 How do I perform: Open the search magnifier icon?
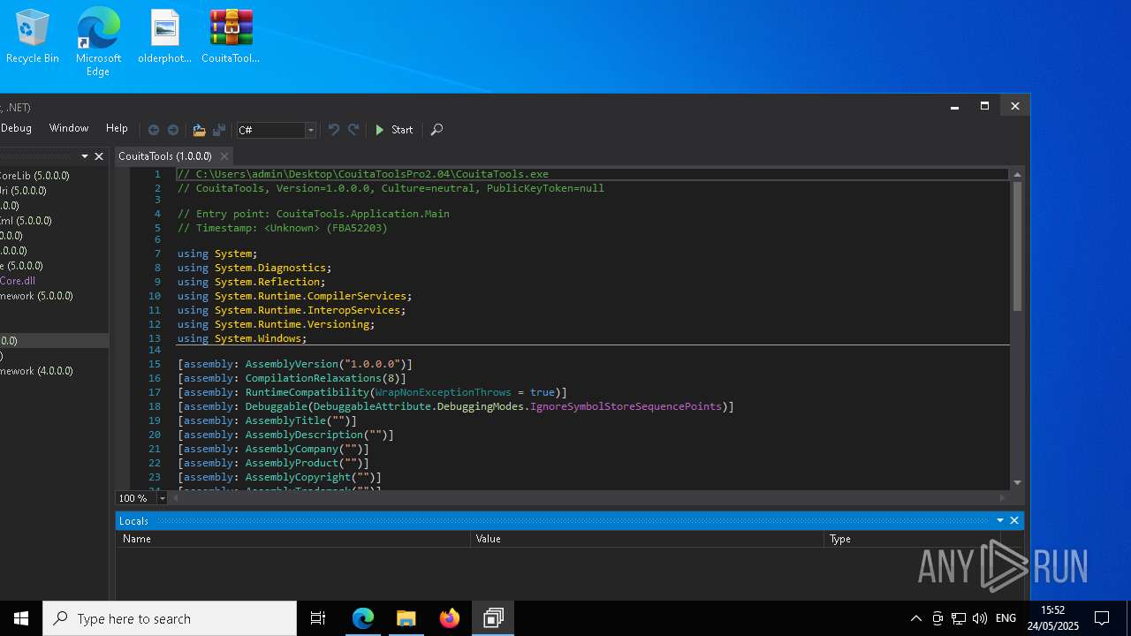(436, 130)
